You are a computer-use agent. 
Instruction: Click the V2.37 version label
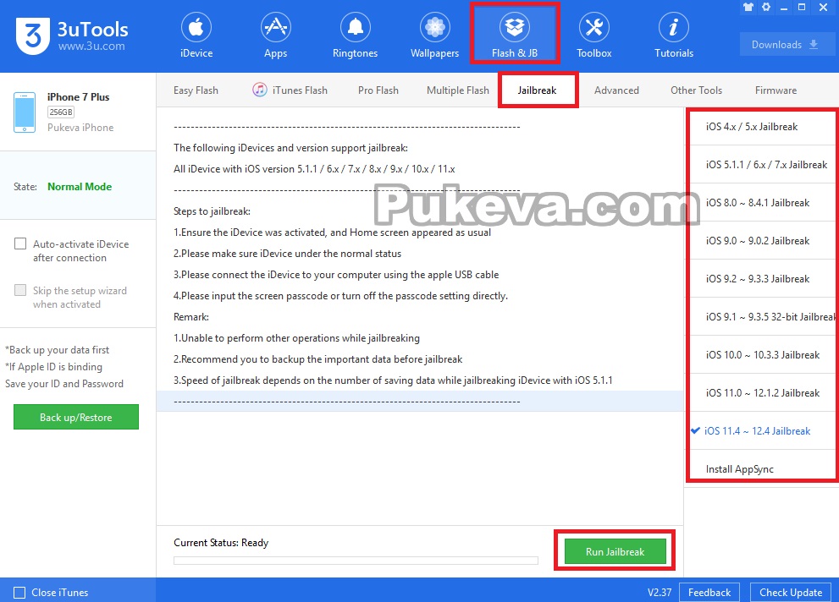click(x=660, y=593)
